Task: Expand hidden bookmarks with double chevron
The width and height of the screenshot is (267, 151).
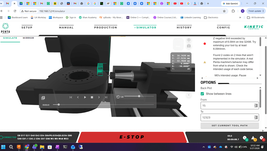Action: [240, 17]
